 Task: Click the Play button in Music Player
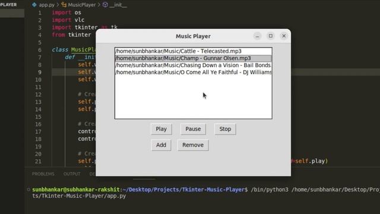click(x=161, y=129)
